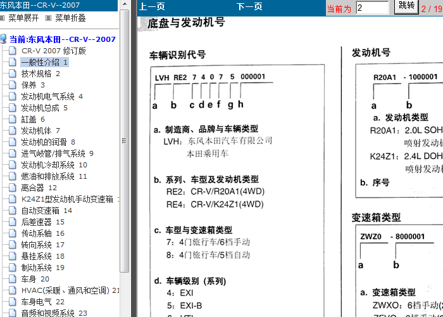Open 自动变速箱 14 chapter

coord(47,210)
